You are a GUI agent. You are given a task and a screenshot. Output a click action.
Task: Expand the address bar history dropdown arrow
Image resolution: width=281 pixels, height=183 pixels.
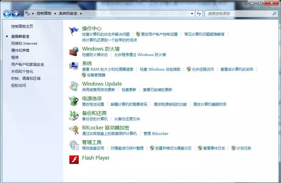click(192, 13)
